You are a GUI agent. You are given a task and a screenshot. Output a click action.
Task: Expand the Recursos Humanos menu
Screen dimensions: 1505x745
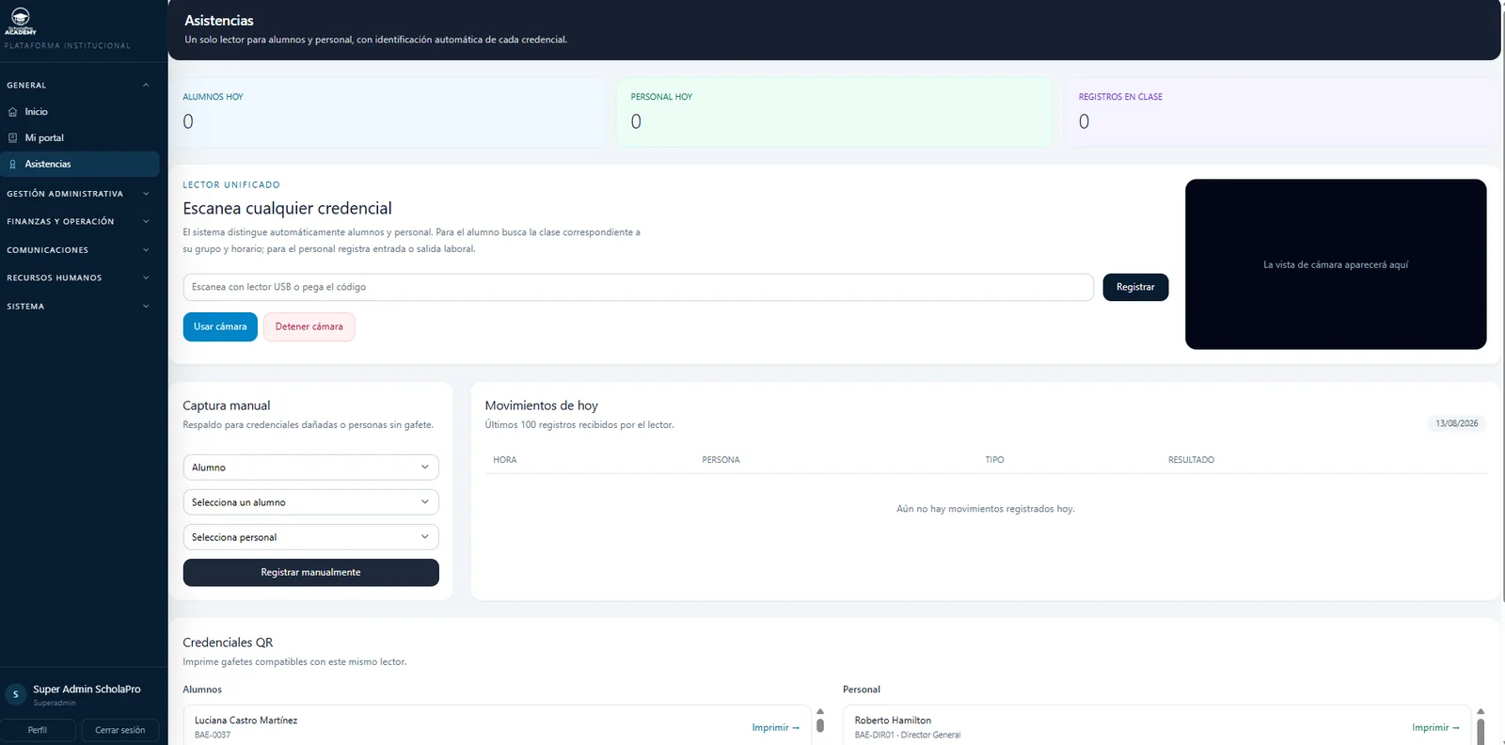point(79,278)
